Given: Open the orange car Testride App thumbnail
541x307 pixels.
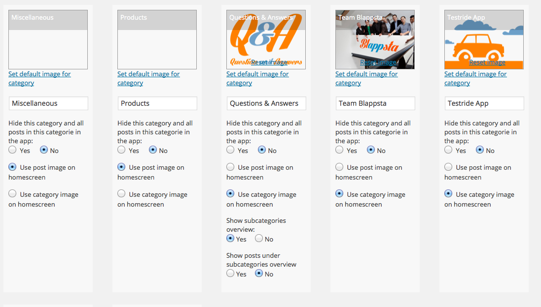Looking at the screenshot, I should [x=484, y=39].
